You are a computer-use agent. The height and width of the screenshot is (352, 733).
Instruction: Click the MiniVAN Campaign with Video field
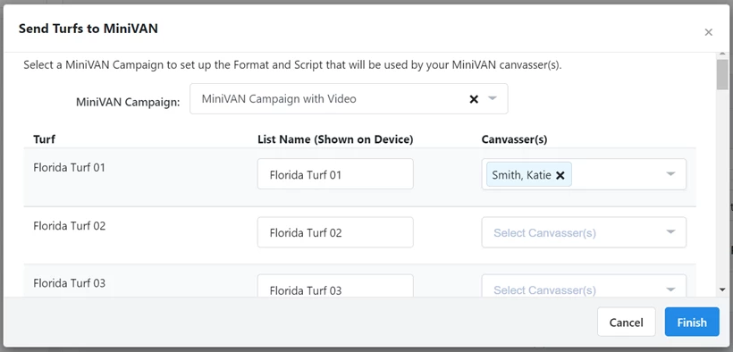point(349,98)
